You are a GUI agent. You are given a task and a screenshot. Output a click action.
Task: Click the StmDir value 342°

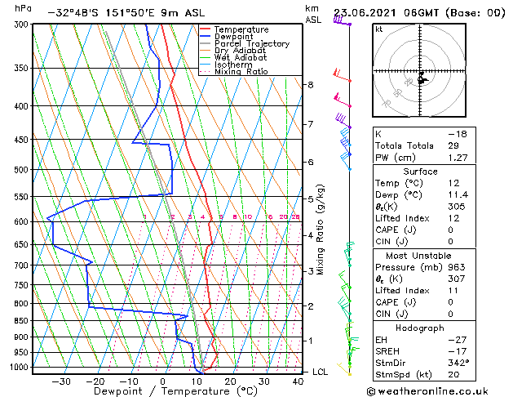pos(458,363)
